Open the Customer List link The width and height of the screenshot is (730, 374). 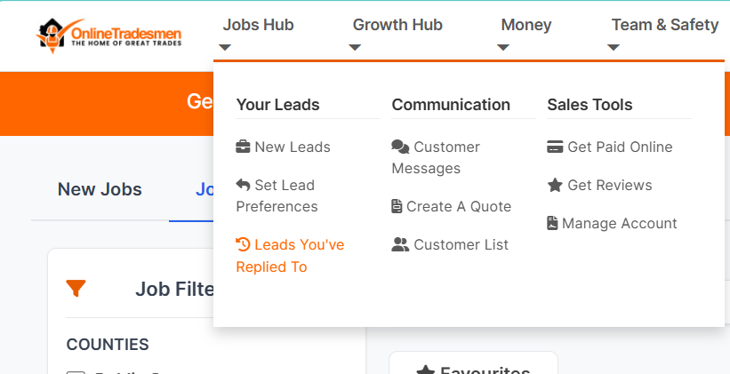(450, 244)
